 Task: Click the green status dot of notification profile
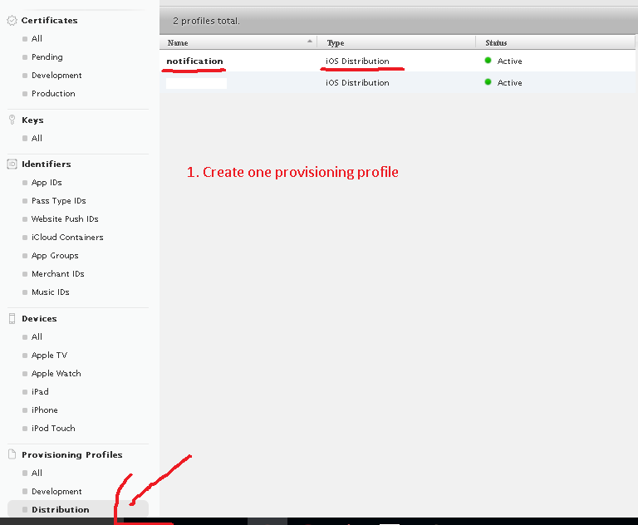(x=488, y=61)
